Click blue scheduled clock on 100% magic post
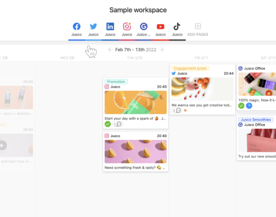276x217 pixels. pos(249,106)
